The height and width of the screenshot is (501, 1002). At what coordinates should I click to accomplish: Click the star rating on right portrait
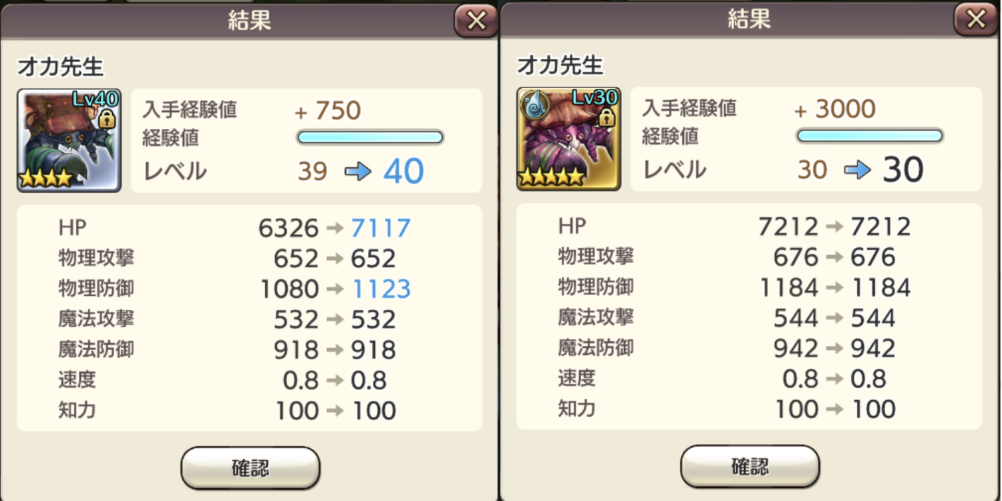coord(552,177)
